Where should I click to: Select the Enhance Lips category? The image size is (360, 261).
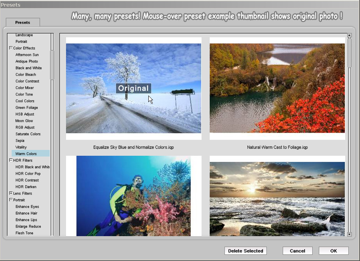click(26, 220)
